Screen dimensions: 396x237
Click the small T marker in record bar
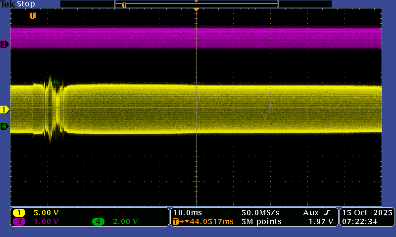coord(124,5)
